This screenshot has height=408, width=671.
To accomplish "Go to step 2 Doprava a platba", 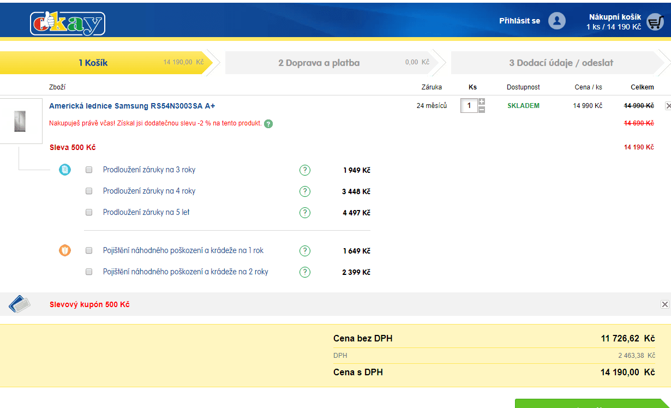I will pyautogui.click(x=331, y=63).
